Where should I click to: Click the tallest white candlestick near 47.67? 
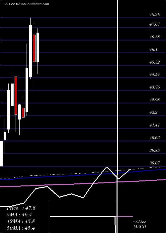(31, 51)
